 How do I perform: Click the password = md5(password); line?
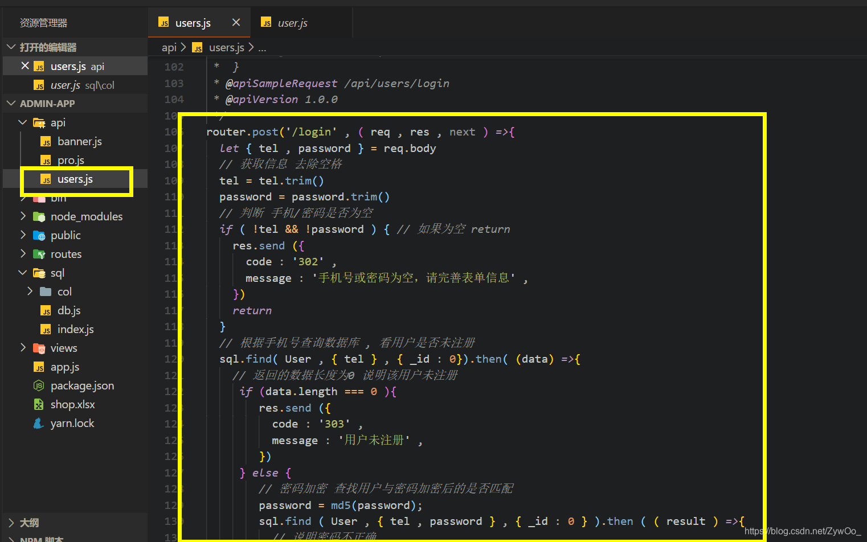click(x=341, y=505)
